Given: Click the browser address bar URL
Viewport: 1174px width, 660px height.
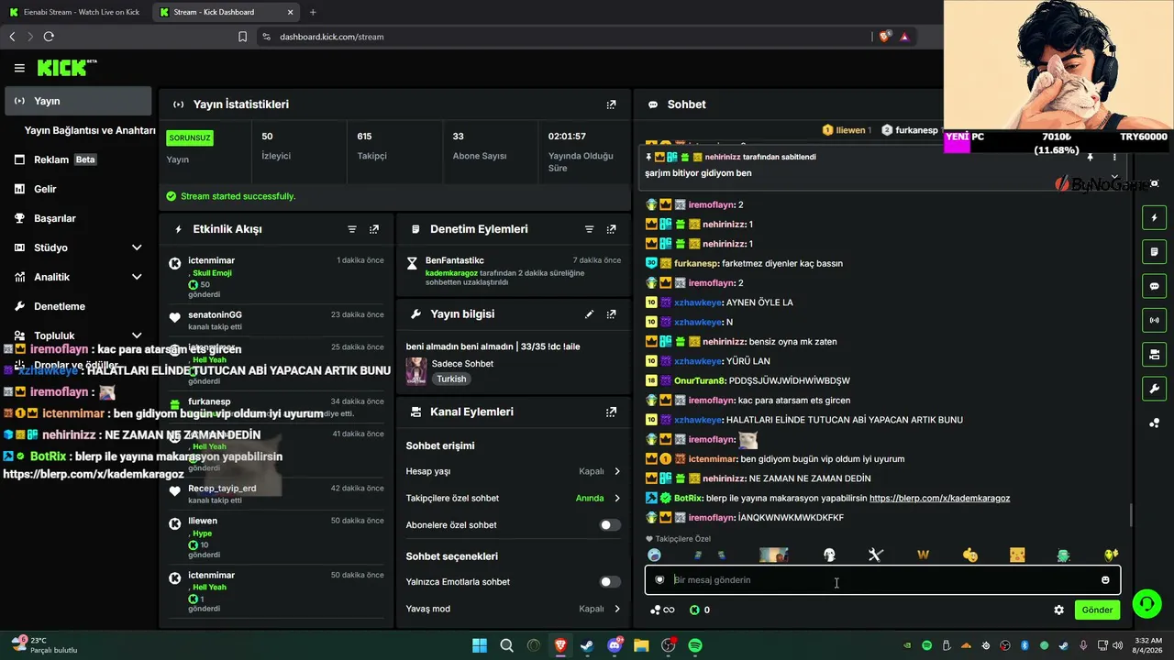Looking at the screenshot, I should [x=331, y=37].
